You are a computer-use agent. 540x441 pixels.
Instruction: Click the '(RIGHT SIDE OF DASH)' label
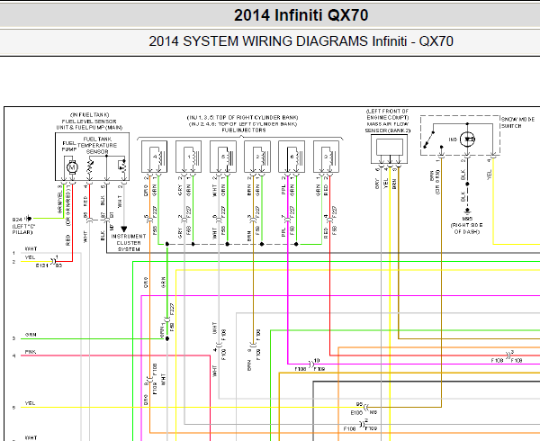pyautogui.click(x=466, y=229)
